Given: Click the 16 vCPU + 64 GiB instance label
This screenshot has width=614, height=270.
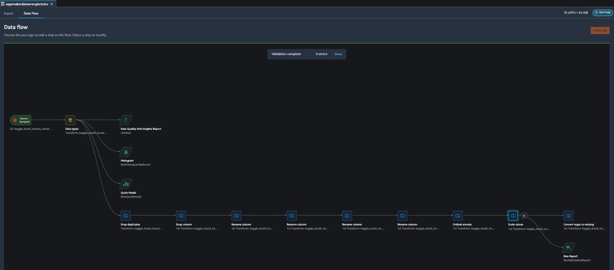Looking at the screenshot, I should 576,13.
